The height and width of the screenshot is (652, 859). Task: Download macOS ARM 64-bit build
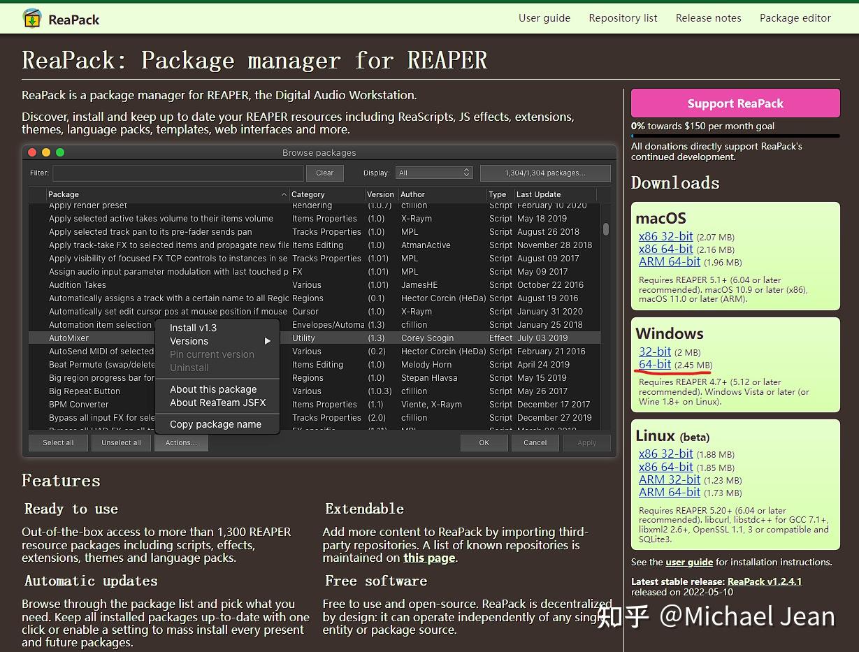(670, 261)
